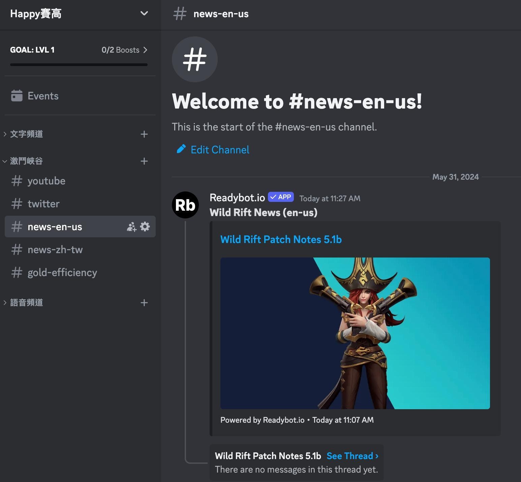Add a channel under 文字頻道
Viewport: 521px width, 482px height.
click(x=144, y=134)
